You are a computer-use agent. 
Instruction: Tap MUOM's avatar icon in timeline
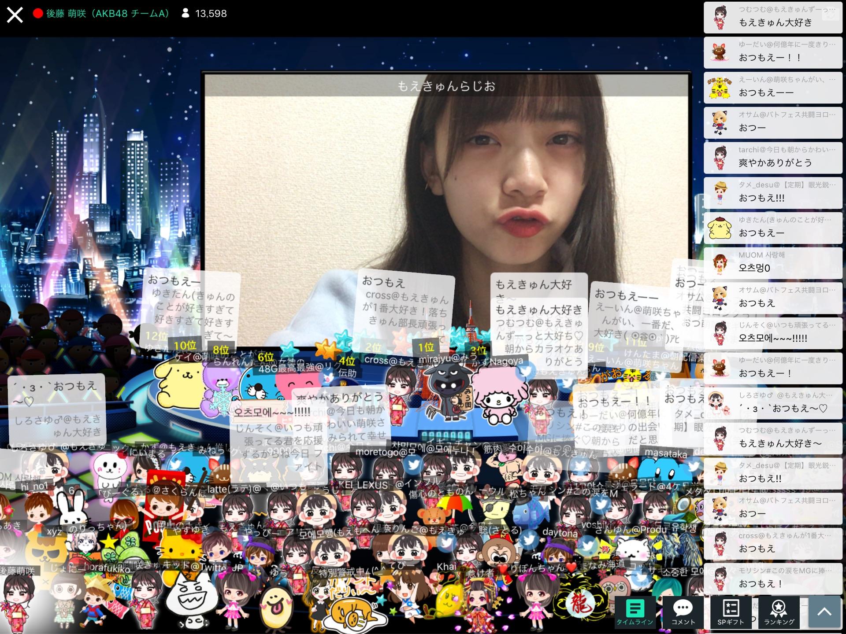point(720,263)
